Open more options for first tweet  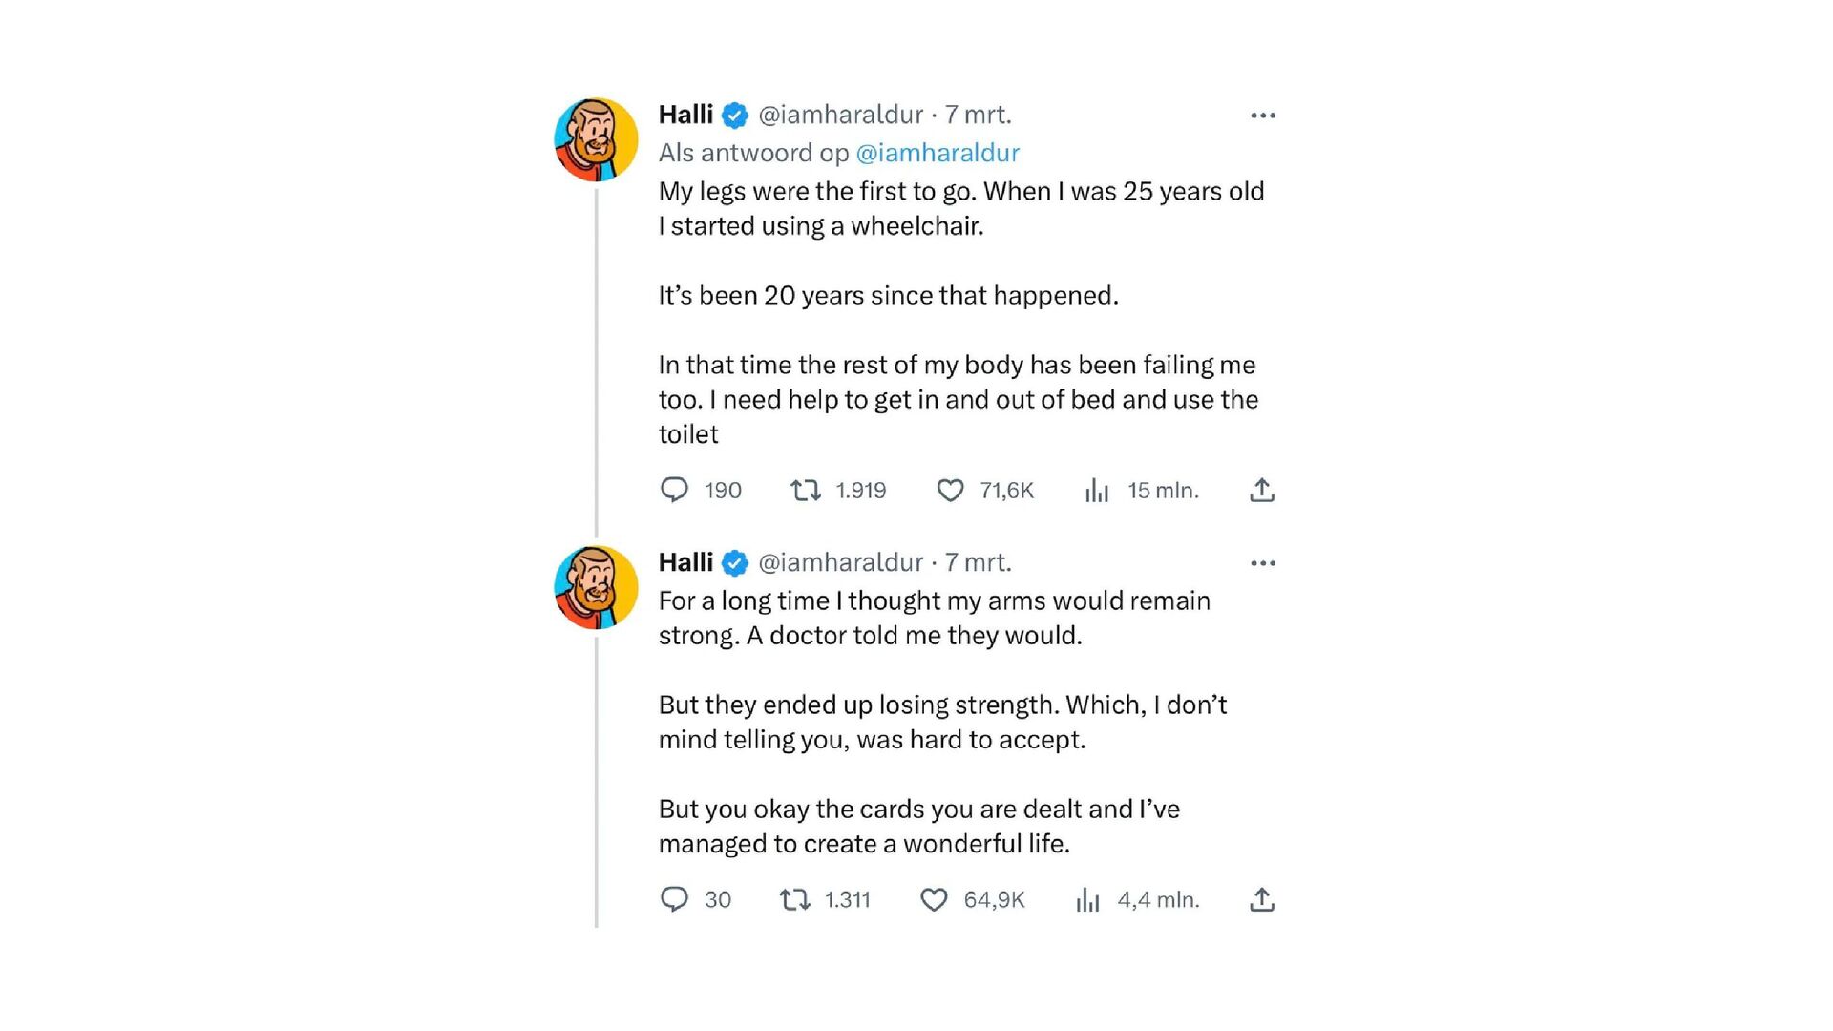(x=1262, y=116)
